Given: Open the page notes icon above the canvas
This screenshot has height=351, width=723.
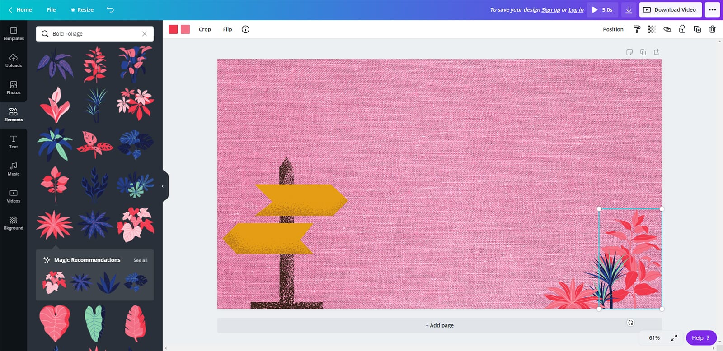Looking at the screenshot, I should [629, 52].
